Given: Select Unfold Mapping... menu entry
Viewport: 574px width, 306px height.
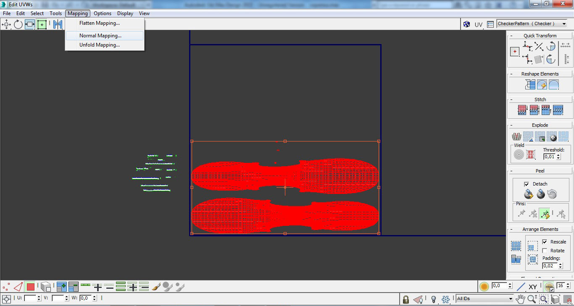Looking at the screenshot, I should pyautogui.click(x=100, y=45).
